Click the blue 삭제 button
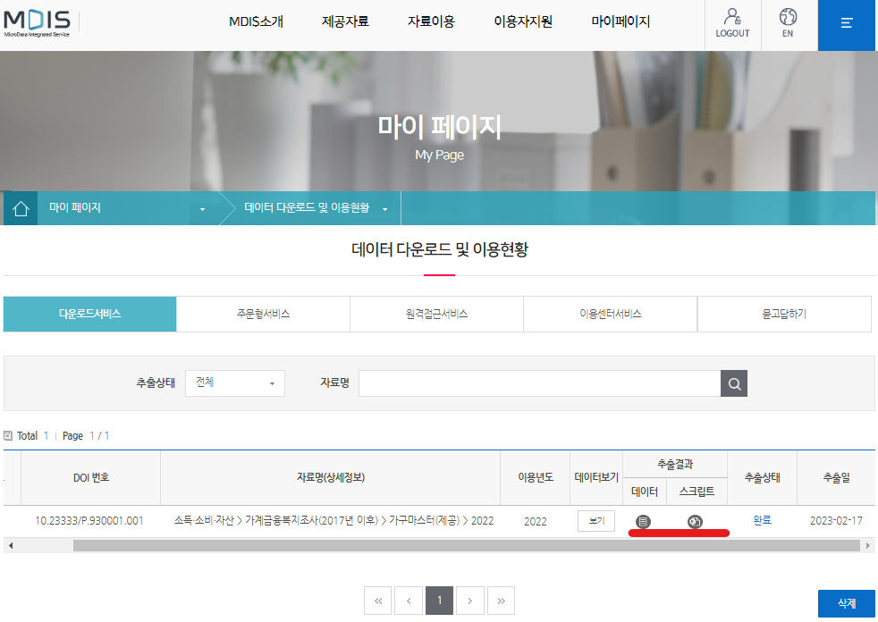878x622 pixels. tap(846, 603)
